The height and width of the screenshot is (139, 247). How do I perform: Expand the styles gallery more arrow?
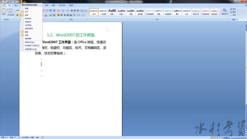(220, 15)
